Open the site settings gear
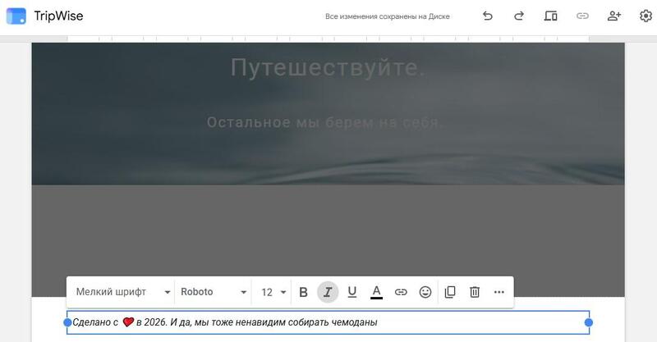The width and height of the screenshot is (657, 342). pyautogui.click(x=646, y=16)
